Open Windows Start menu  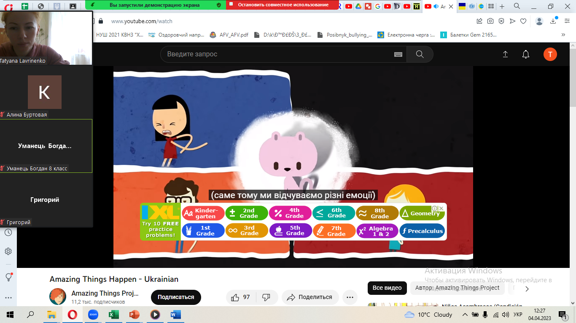(10, 315)
